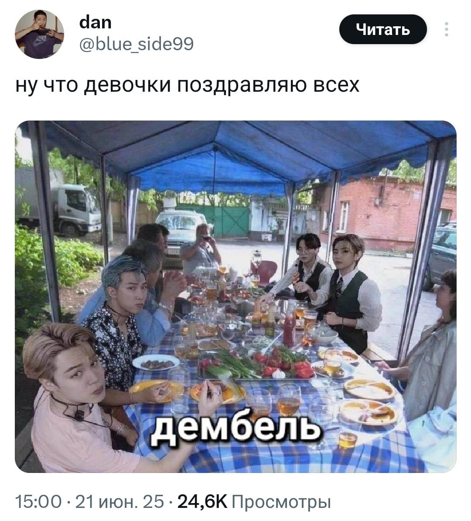This screenshot has height=521, width=471.
Task: Open the attached photo in full view
Action: 235,297
